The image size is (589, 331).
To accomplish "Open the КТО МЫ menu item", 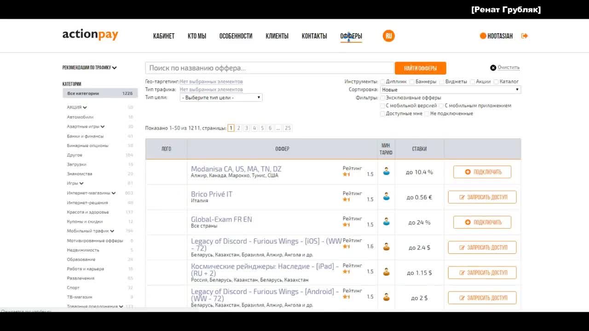I will [197, 36].
